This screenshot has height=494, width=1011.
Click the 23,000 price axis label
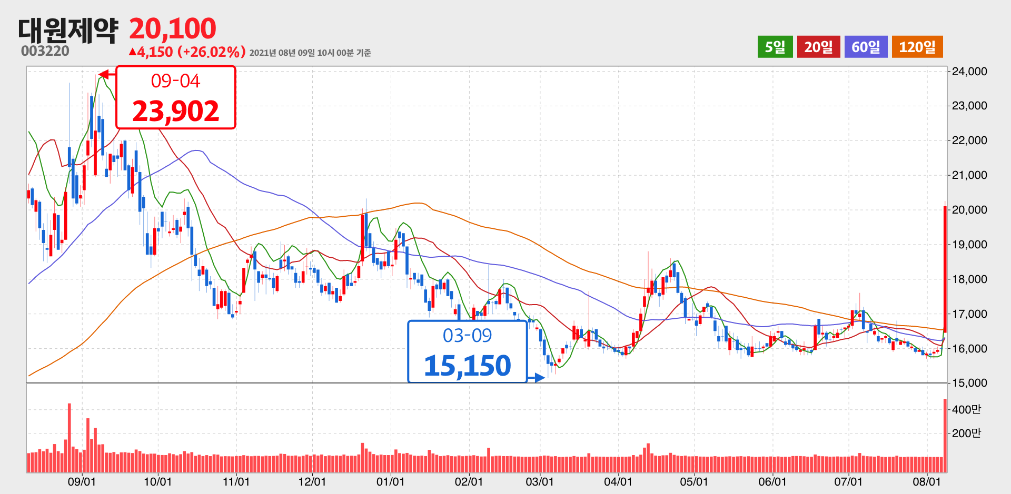click(x=969, y=106)
